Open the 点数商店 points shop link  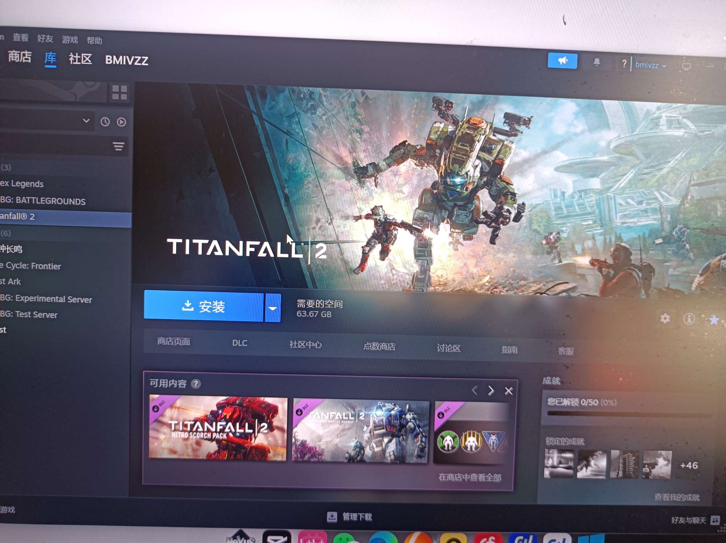(379, 347)
